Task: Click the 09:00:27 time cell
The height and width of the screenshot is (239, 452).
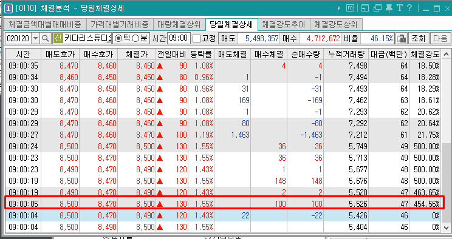Action: click(23, 135)
